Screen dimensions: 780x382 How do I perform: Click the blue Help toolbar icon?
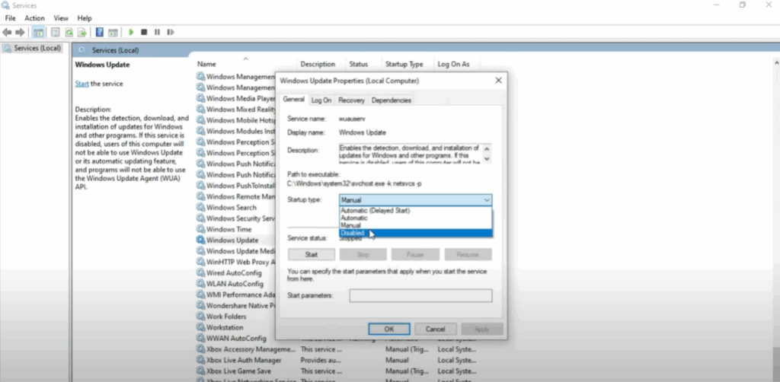(100, 32)
